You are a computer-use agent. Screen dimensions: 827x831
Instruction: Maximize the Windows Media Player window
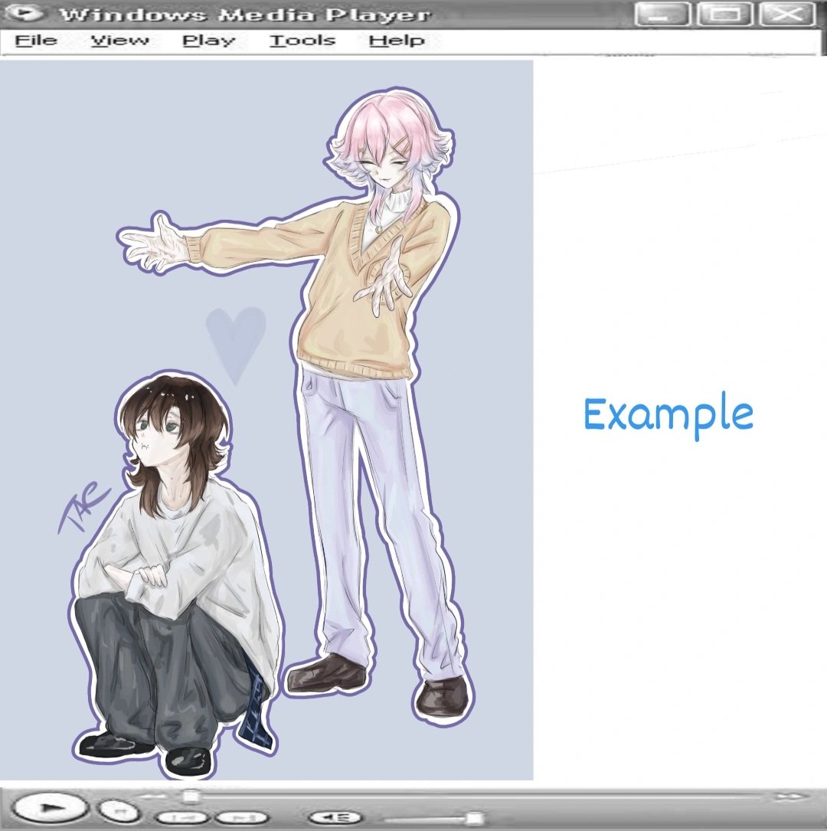click(724, 14)
